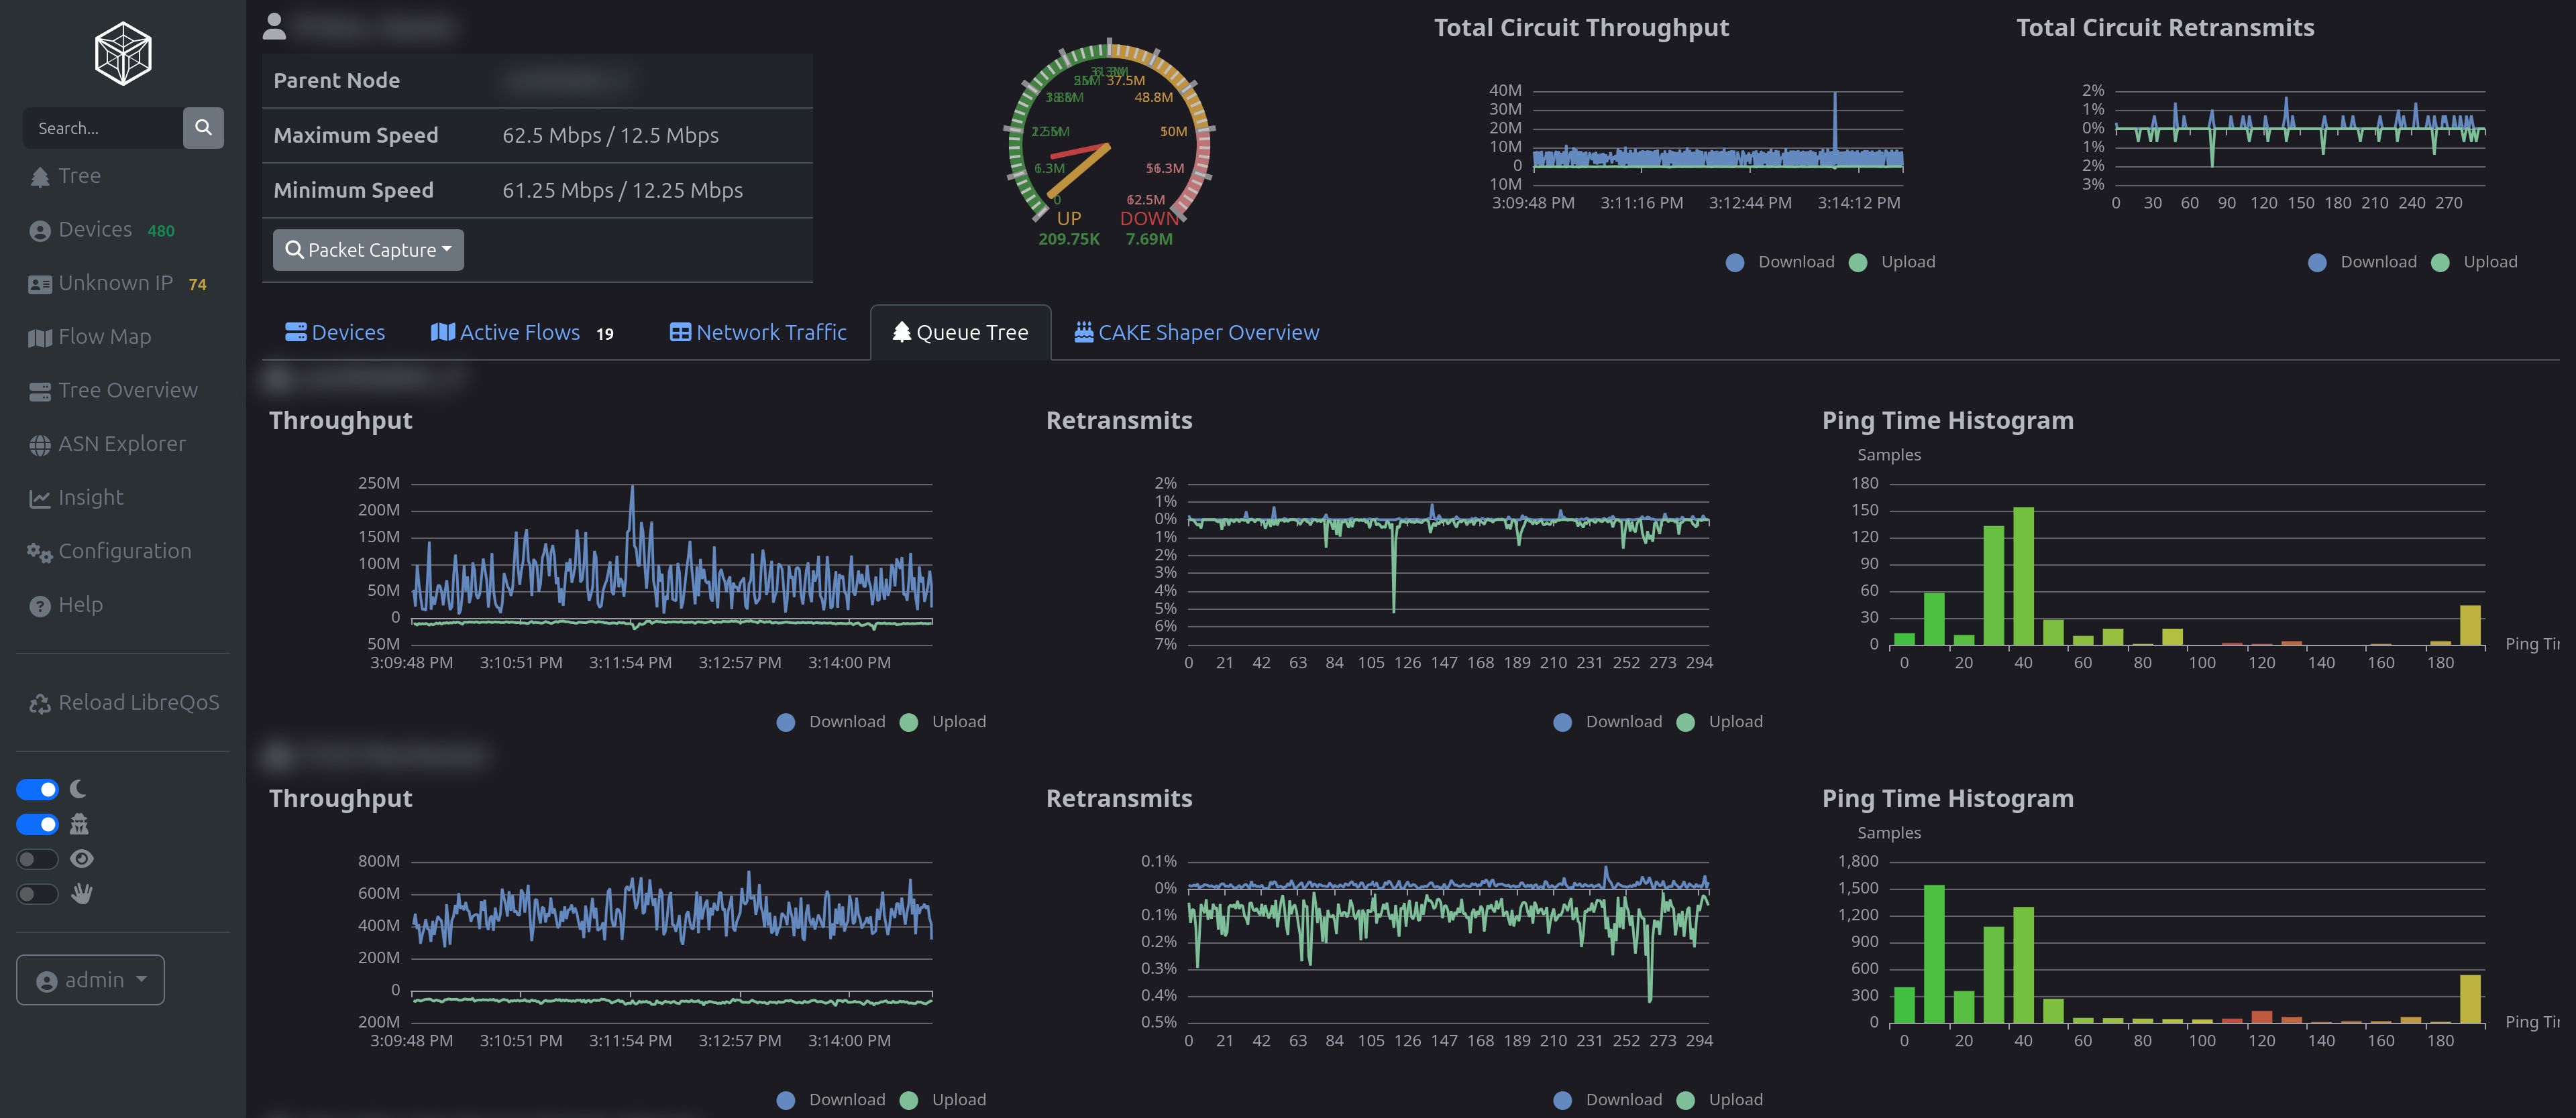Click the LibreQoS cube logo
The height and width of the screenshot is (1118, 2576).
tap(122, 53)
